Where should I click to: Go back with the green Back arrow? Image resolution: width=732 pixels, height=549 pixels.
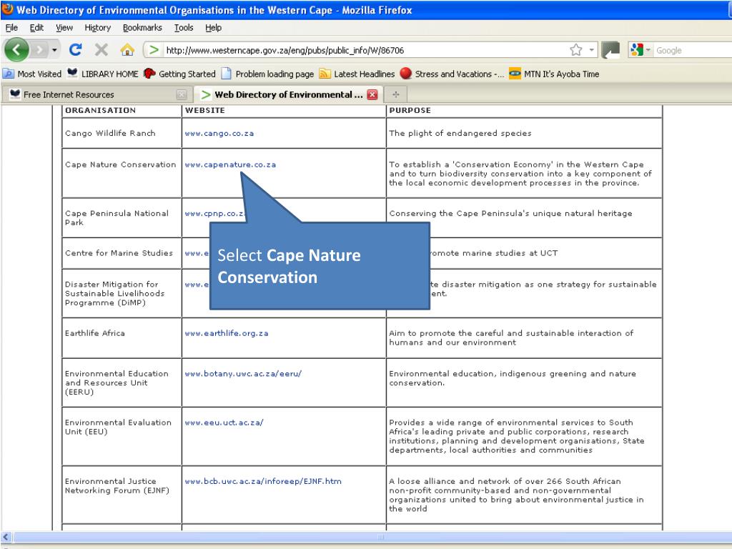click(16, 49)
